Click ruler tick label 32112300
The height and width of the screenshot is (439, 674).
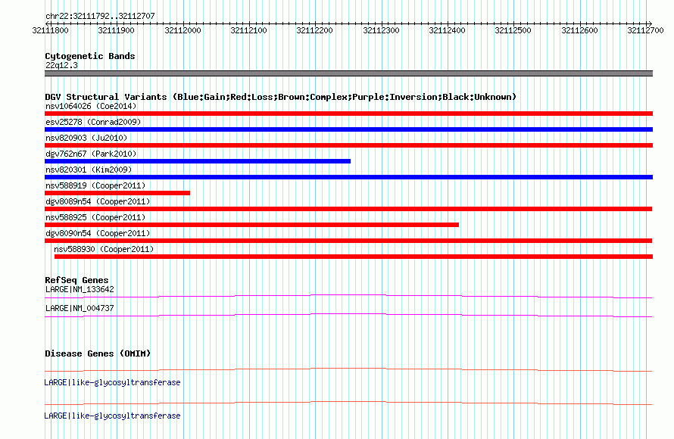coord(381,30)
